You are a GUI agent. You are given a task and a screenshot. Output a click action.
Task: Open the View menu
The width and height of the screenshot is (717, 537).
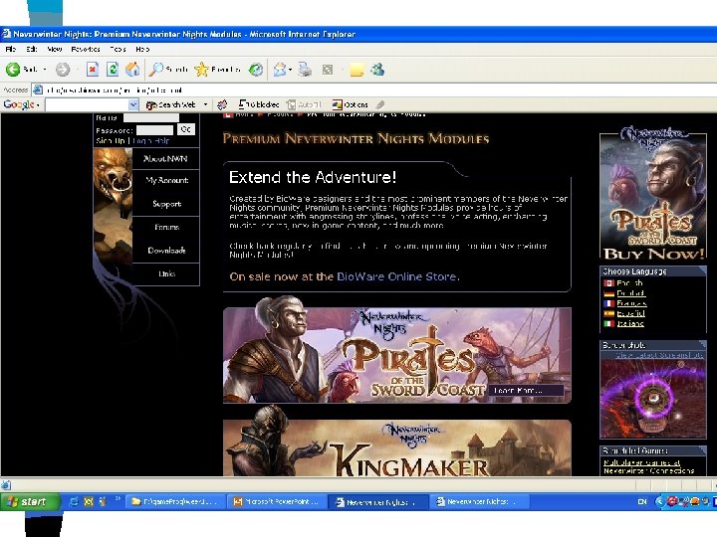[x=55, y=49]
